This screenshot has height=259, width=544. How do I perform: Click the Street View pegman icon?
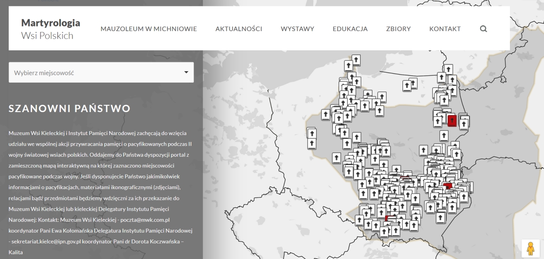(530, 248)
